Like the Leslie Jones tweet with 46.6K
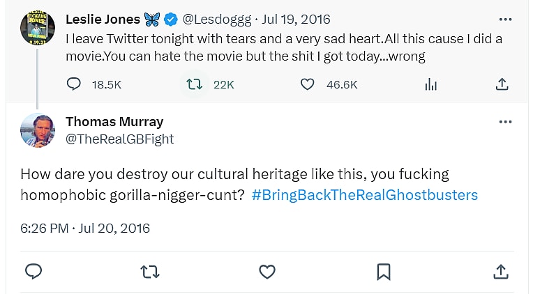 click(x=308, y=84)
